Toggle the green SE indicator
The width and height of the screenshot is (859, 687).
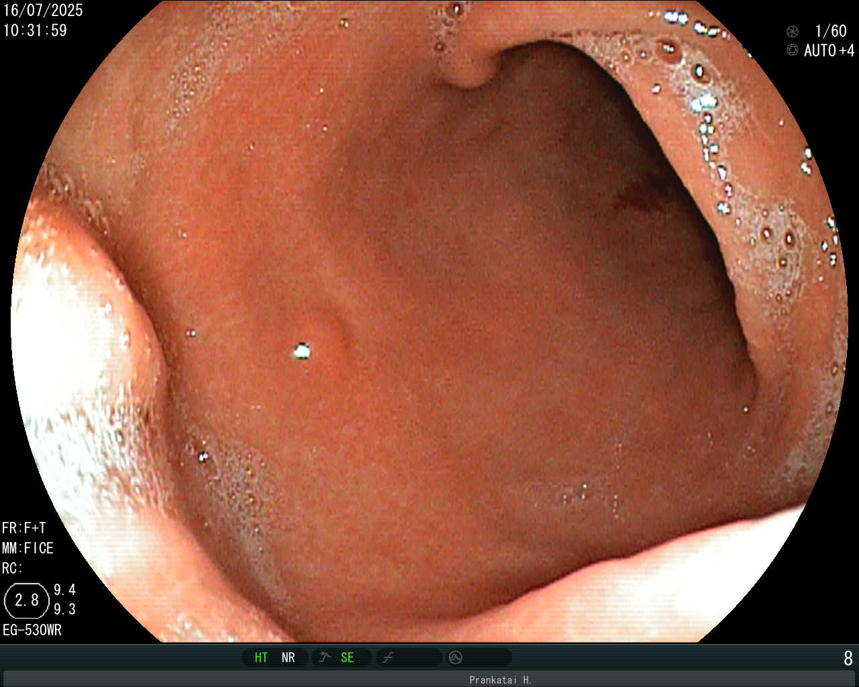(x=347, y=657)
